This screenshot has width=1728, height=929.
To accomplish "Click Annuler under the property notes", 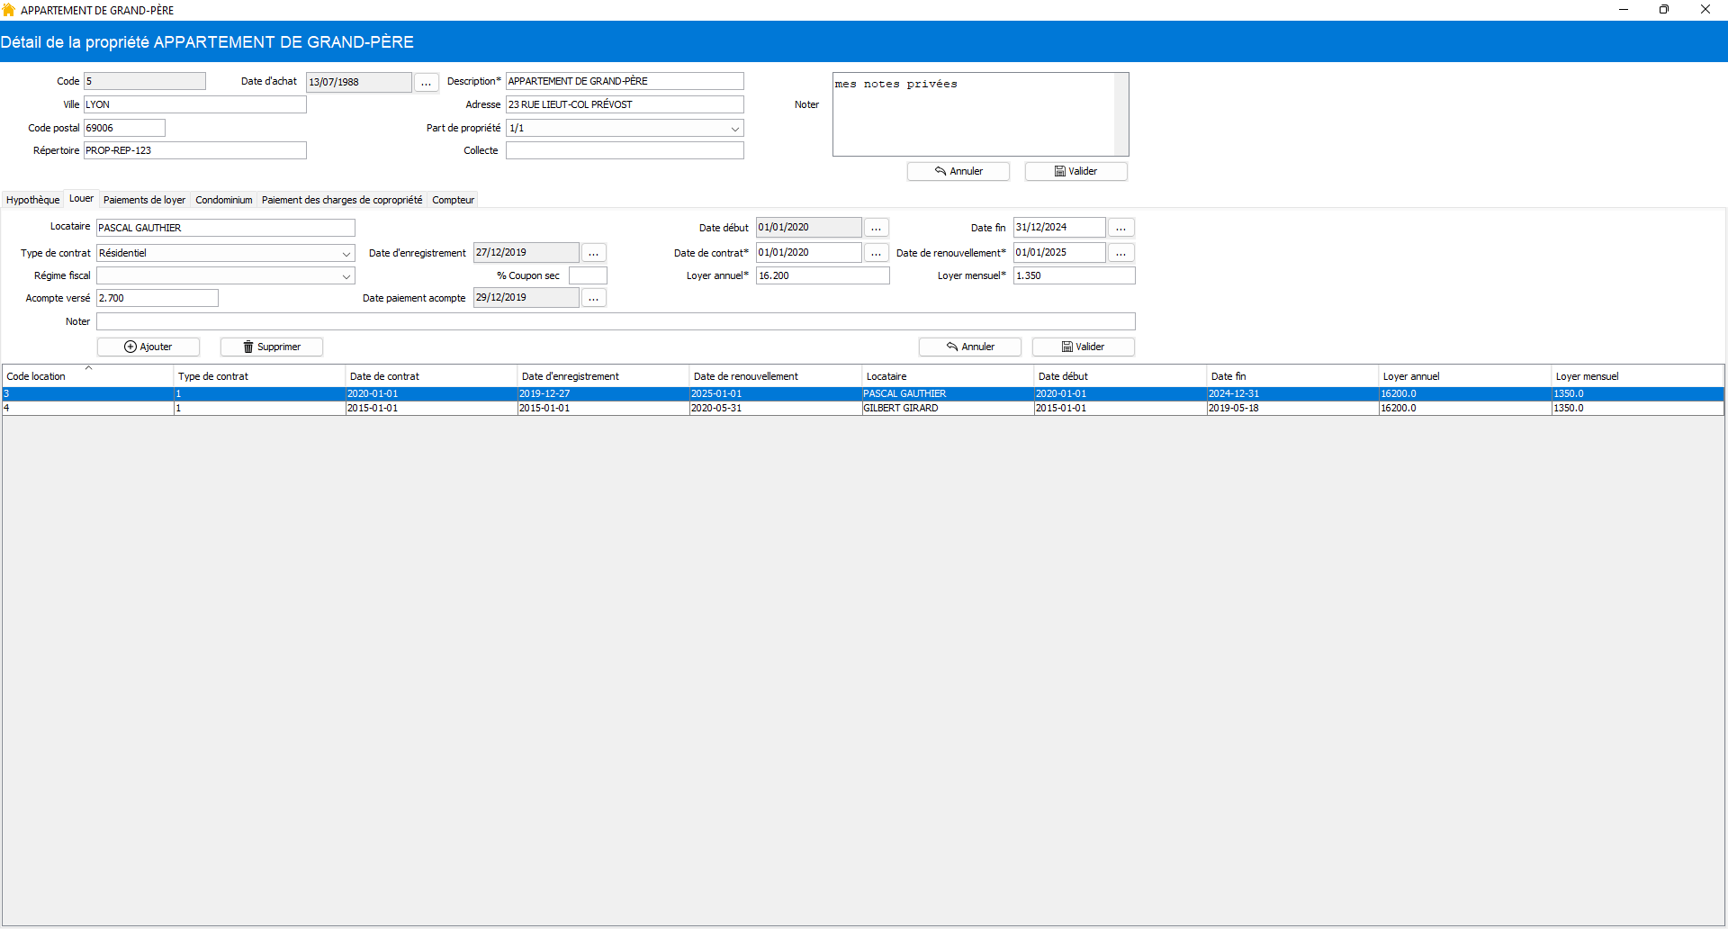I will point(958,171).
